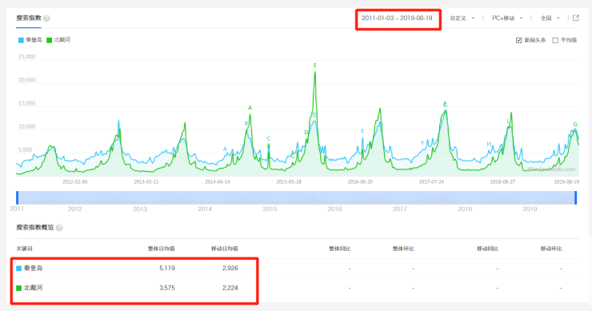Image resolution: width=592 pixels, height=311 pixels.
Task: Click the 2012 label on the year timeline
Action: (74, 209)
